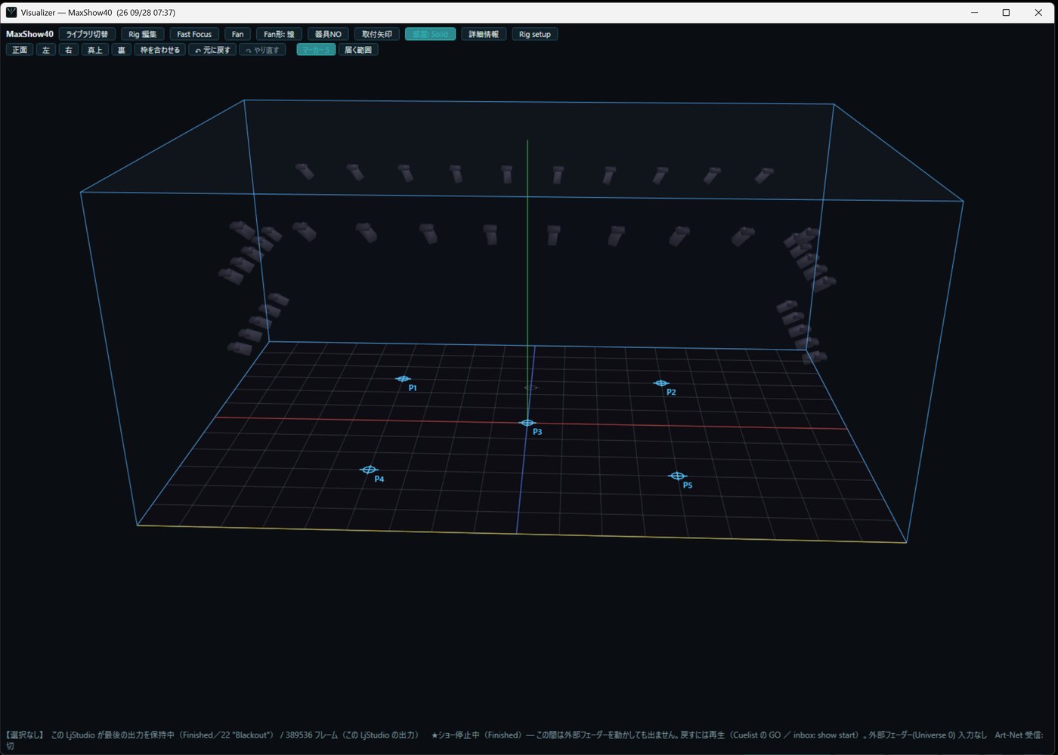Toggle the 取付矢印 arrows
The height and width of the screenshot is (755, 1058).
[376, 34]
